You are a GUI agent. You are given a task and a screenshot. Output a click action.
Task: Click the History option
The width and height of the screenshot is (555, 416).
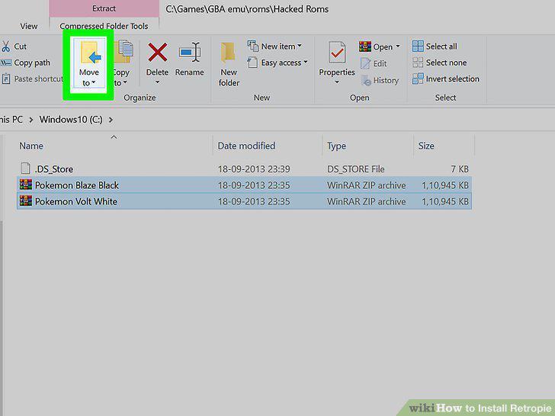point(380,80)
